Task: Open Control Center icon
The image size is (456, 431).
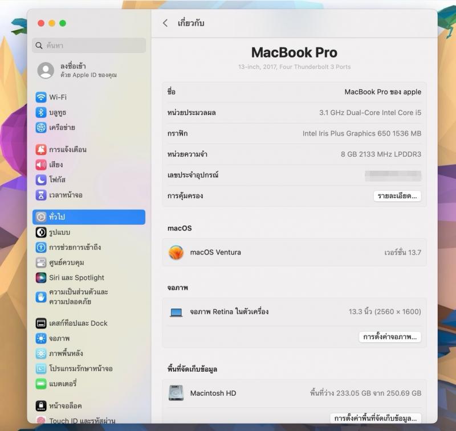Action: click(41, 262)
